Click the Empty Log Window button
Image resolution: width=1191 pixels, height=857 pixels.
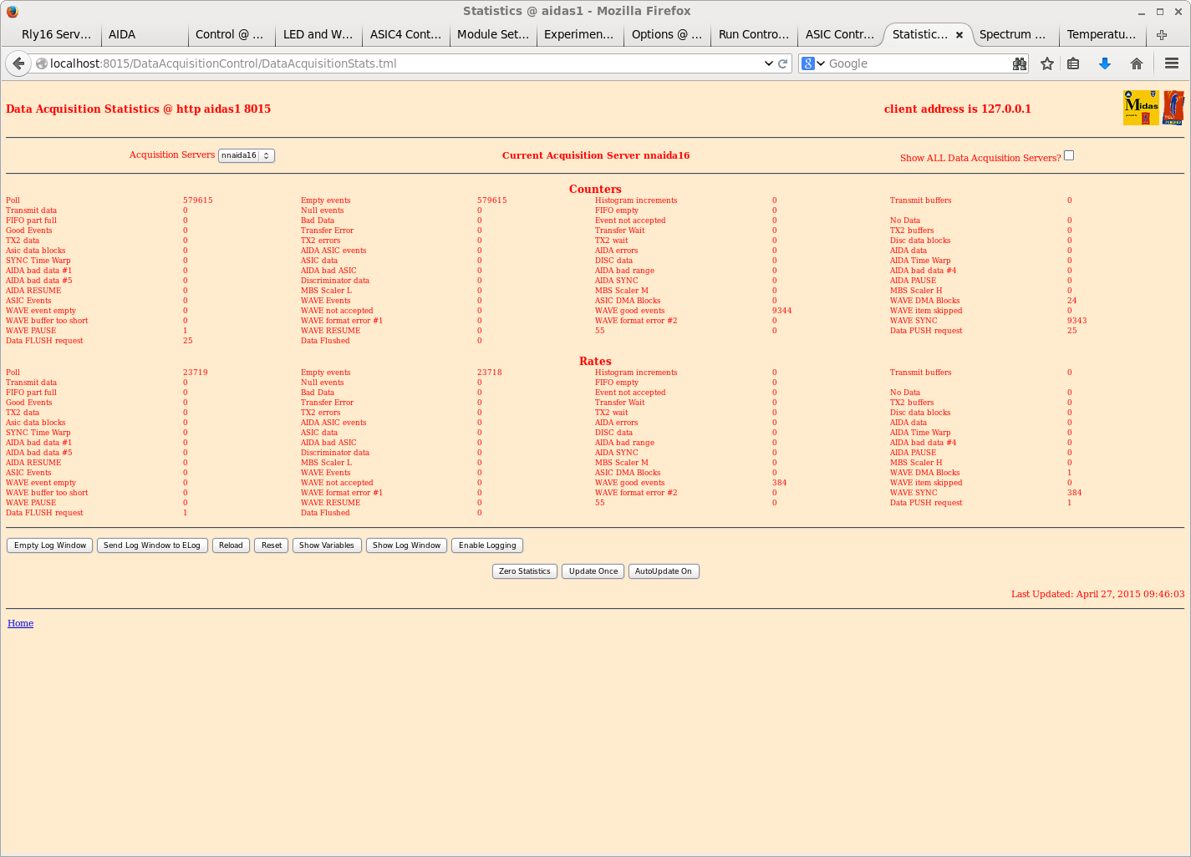[50, 545]
